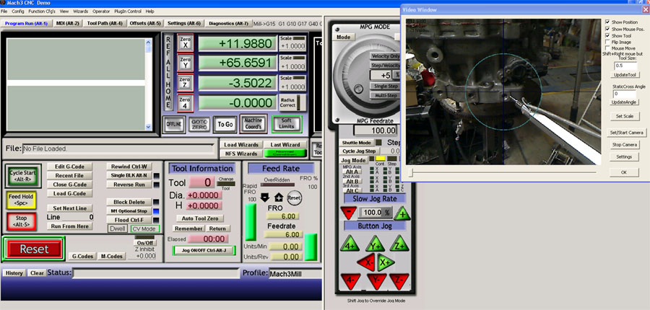The height and width of the screenshot is (310, 650).
Task: Increase slow jog rate with green plus
Action: (402, 213)
